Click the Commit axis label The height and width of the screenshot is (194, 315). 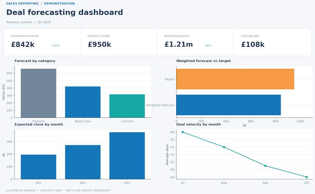click(127, 121)
